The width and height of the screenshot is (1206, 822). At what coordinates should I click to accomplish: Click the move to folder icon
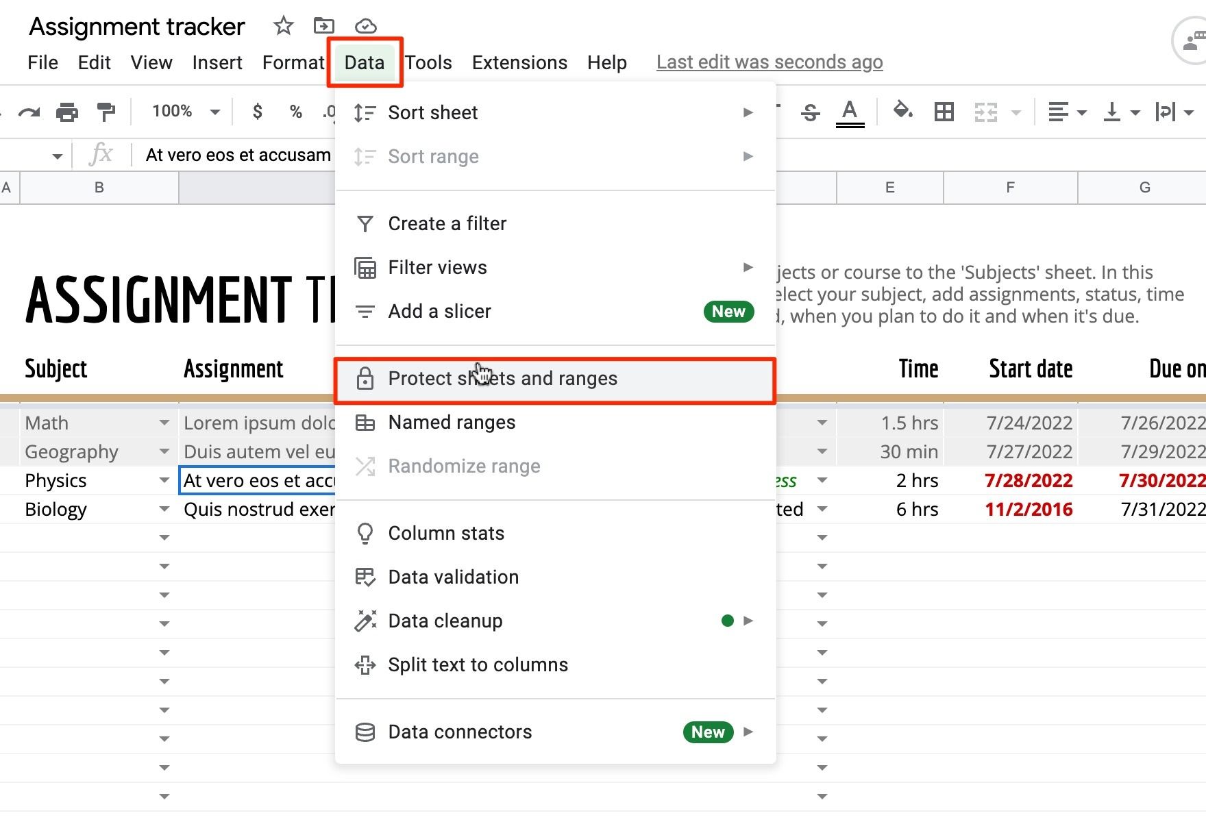click(x=323, y=26)
